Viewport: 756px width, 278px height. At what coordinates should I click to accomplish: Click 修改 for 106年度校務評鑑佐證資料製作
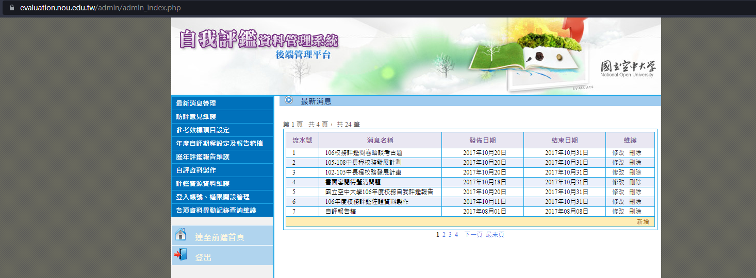pos(618,202)
